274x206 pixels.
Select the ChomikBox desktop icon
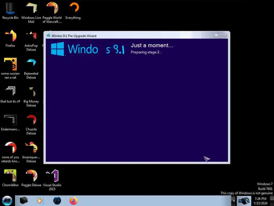pos(10,178)
